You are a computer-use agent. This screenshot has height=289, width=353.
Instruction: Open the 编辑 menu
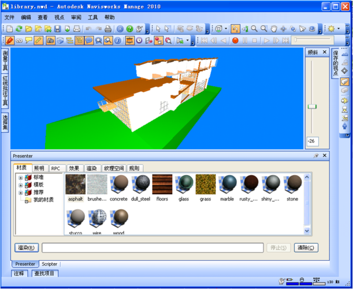(26, 17)
